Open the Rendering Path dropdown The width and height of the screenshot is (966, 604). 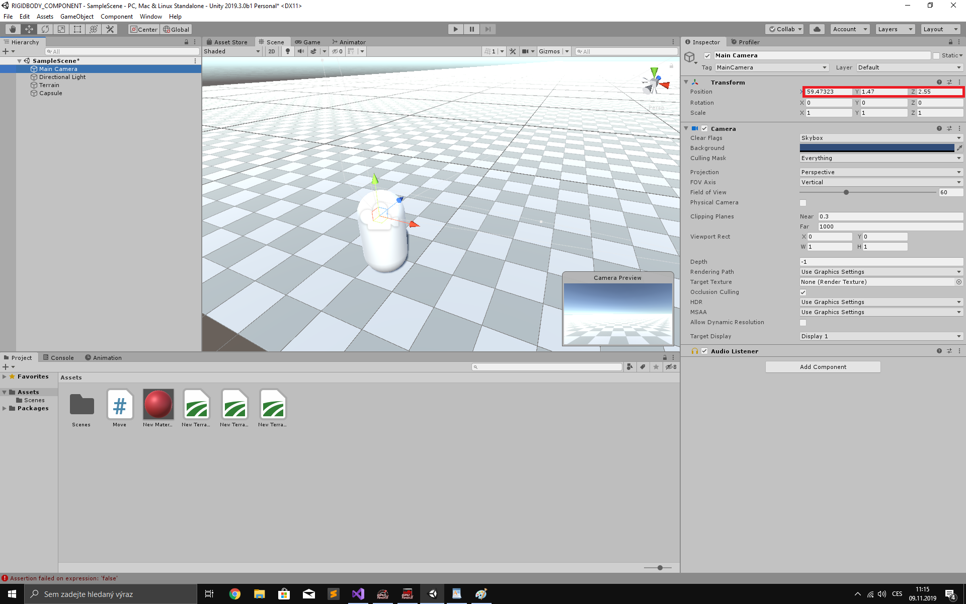(x=880, y=271)
